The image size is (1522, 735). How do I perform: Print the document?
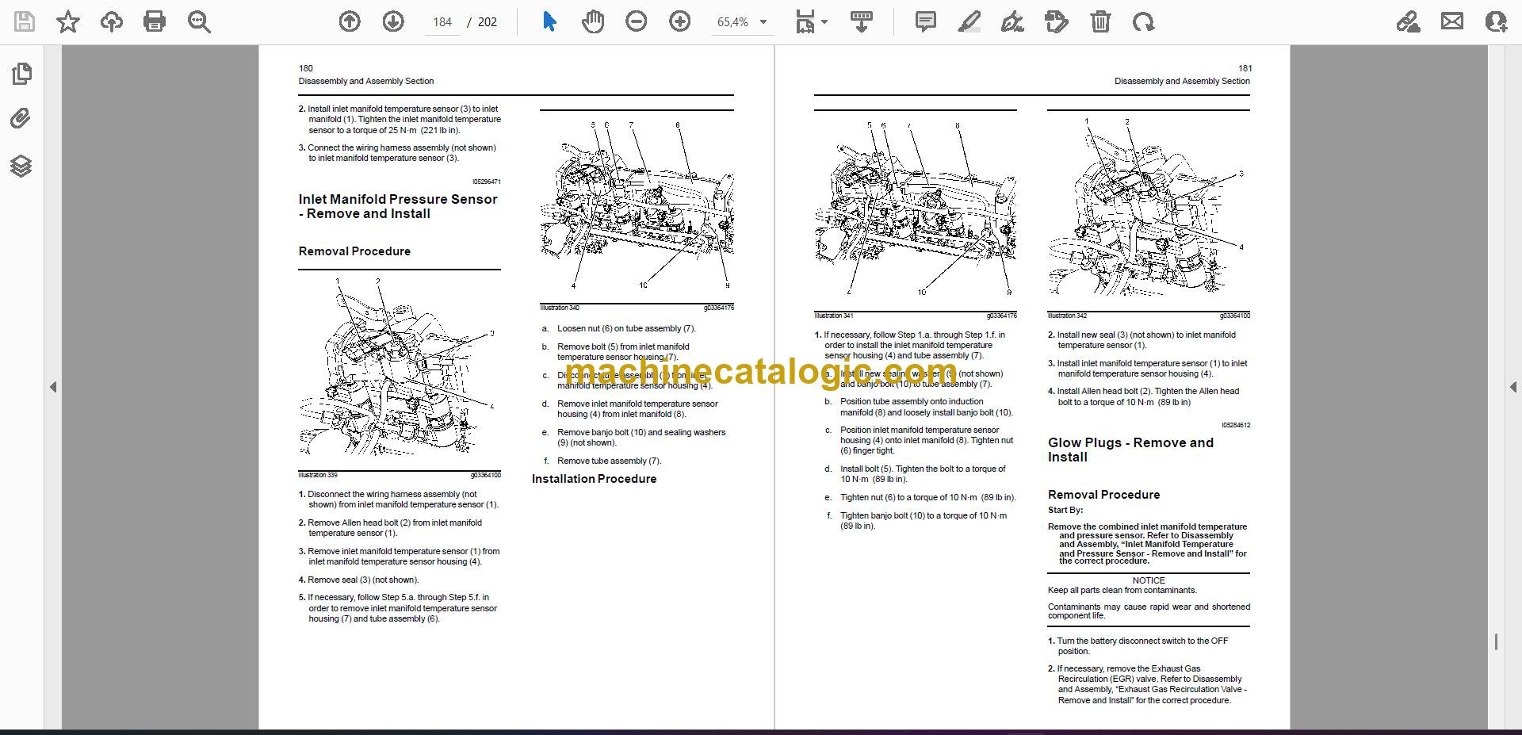click(x=155, y=21)
